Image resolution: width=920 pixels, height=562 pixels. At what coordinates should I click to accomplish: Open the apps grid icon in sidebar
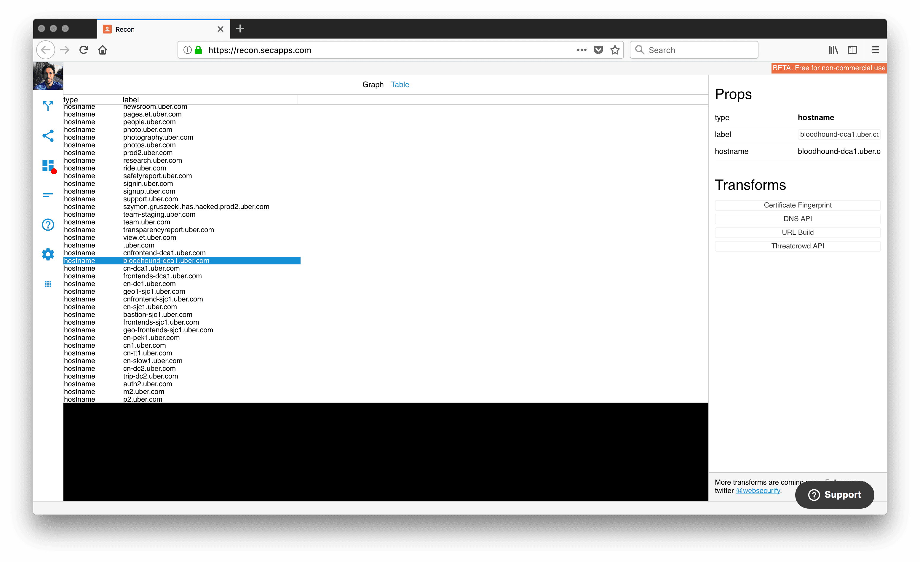coord(48,284)
